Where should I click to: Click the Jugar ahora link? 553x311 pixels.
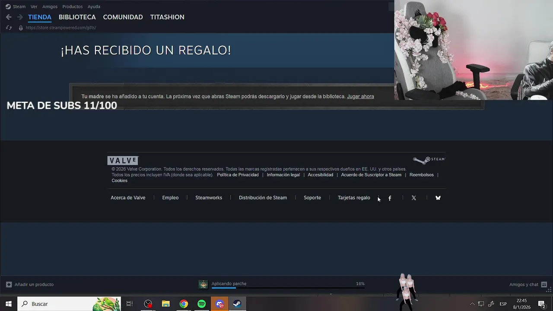coord(360,96)
